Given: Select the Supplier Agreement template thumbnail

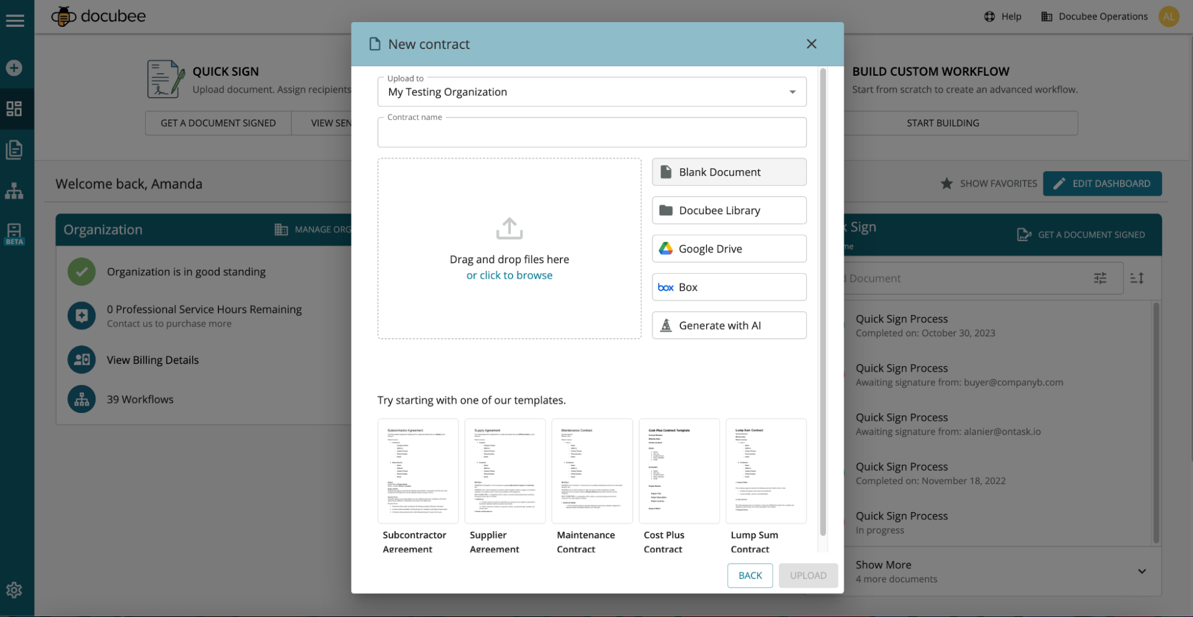Looking at the screenshot, I should (504, 471).
